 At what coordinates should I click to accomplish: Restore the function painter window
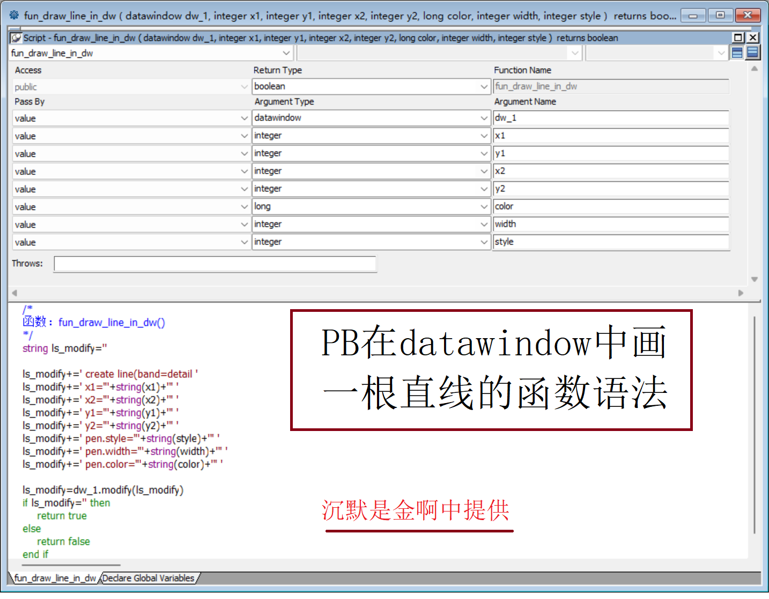pos(720,16)
